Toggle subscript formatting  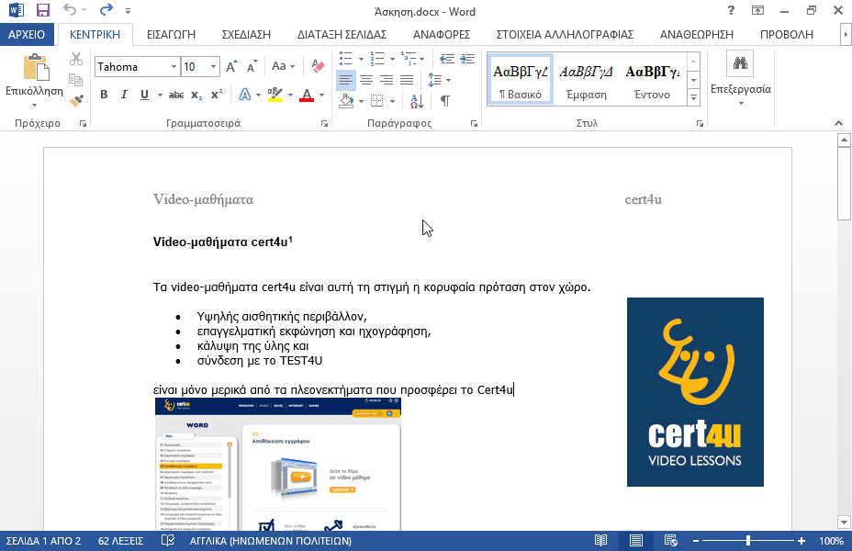196,96
